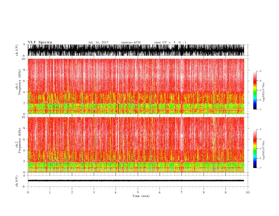This screenshot has height=216, width=279.
Task: Click the 8 minute tick label on time axis
Action: [204, 192]
